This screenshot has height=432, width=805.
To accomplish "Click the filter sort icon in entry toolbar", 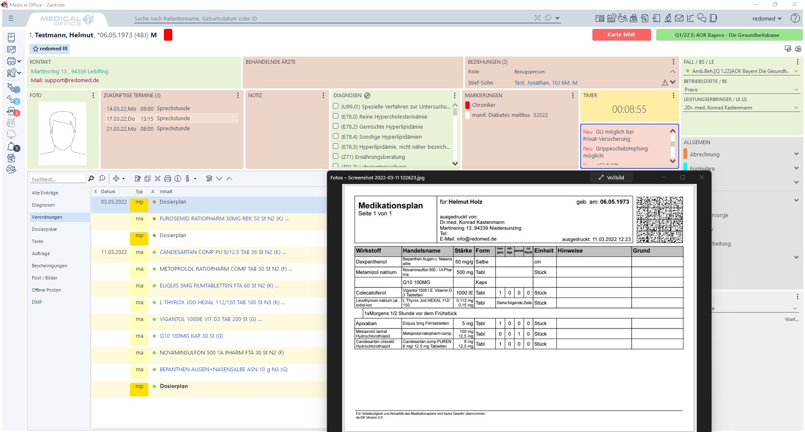I will (x=209, y=178).
